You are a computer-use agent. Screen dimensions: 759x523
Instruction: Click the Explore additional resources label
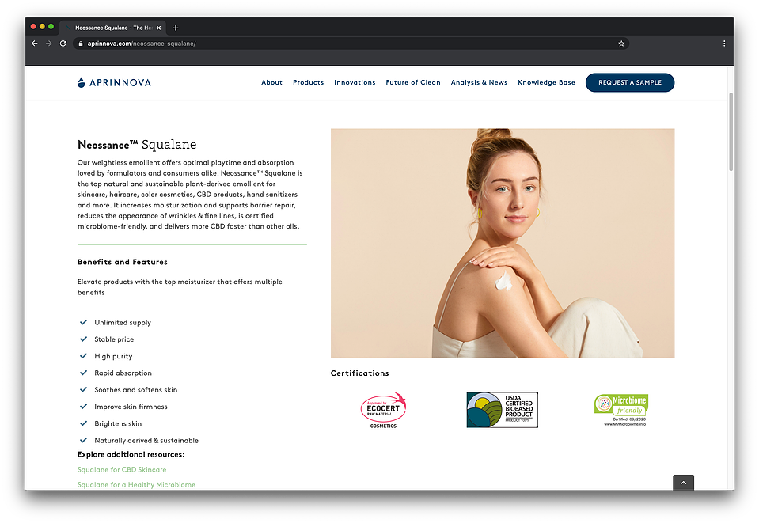[x=131, y=455]
